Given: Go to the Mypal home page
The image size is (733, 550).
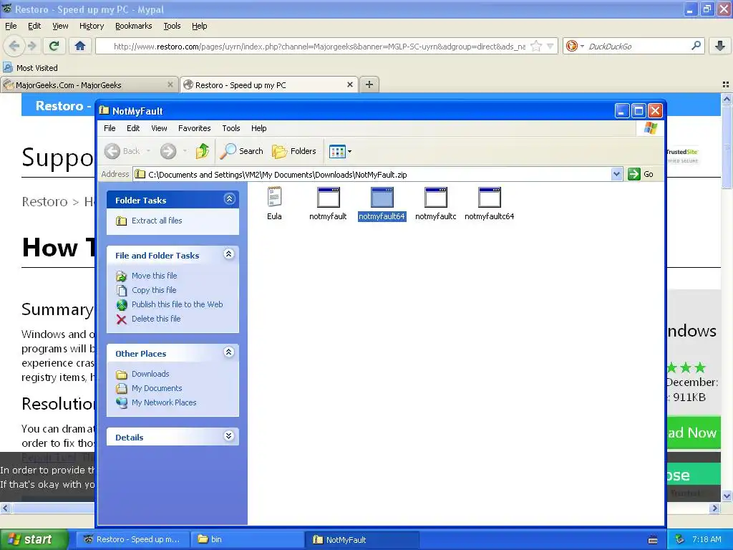Looking at the screenshot, I should 80,46.
